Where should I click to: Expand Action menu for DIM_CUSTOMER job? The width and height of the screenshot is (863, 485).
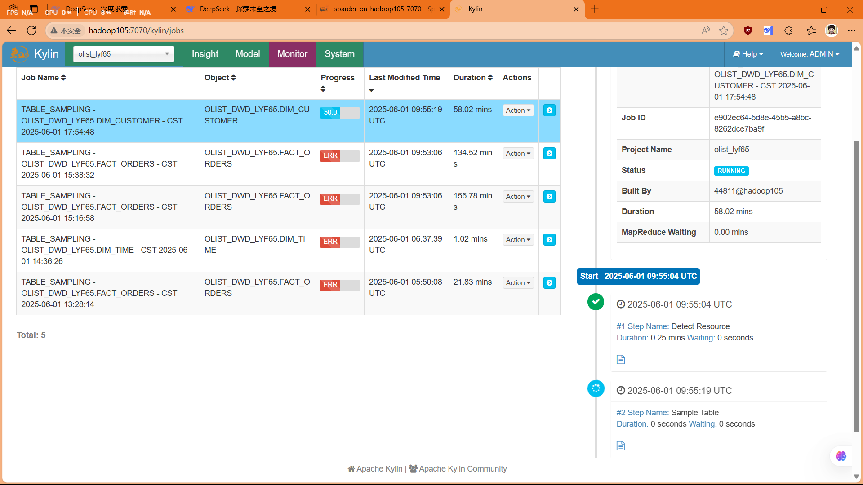coord(518,110)
